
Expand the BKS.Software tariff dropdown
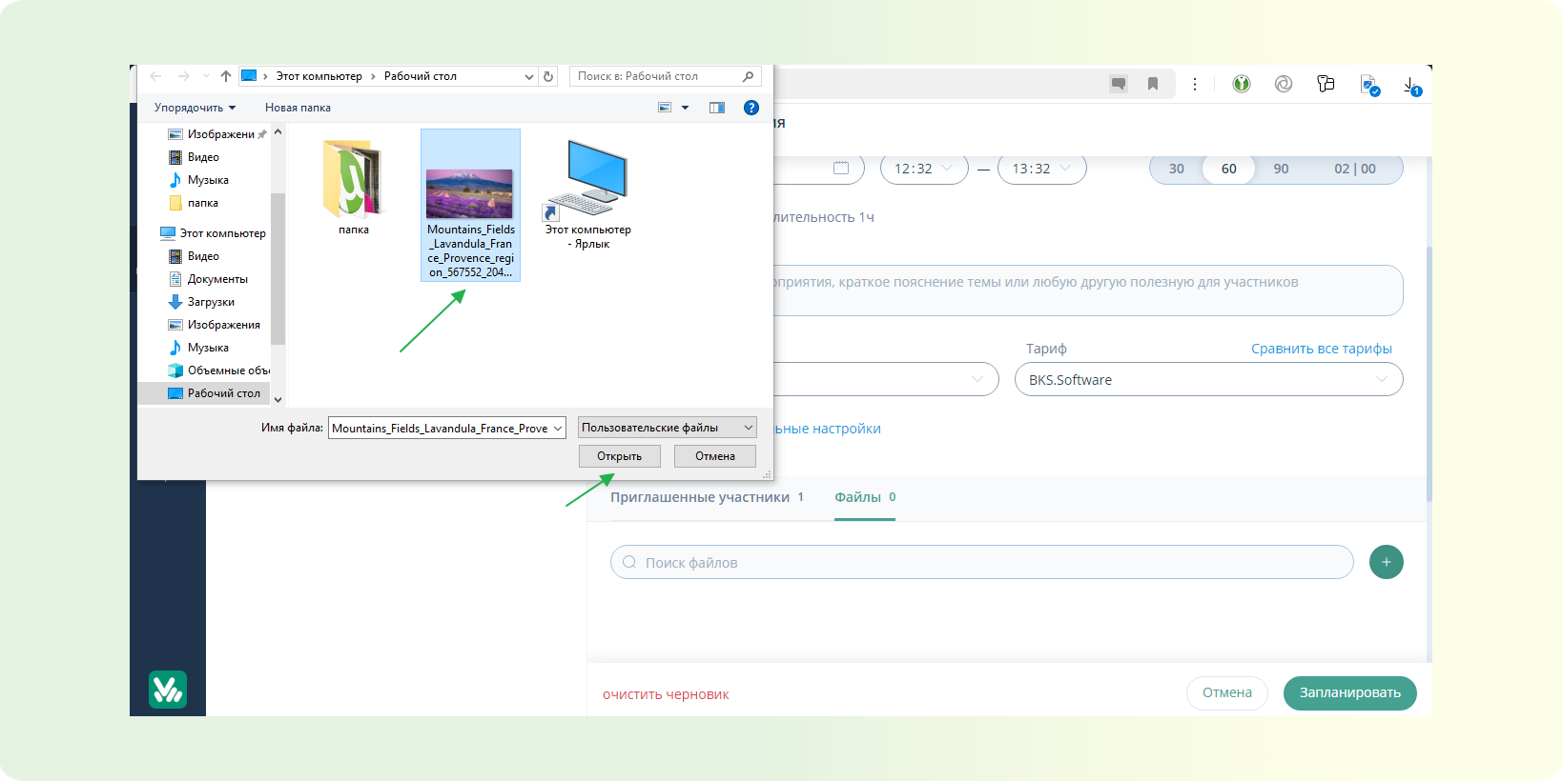(x=1207, y=379)
